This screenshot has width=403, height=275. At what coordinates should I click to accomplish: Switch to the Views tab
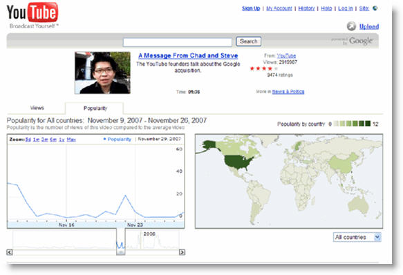(37, 108)
